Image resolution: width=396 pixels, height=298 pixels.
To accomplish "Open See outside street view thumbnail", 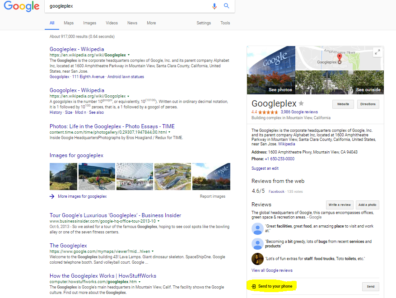I will pyautogui.click(x=340, y=82).
